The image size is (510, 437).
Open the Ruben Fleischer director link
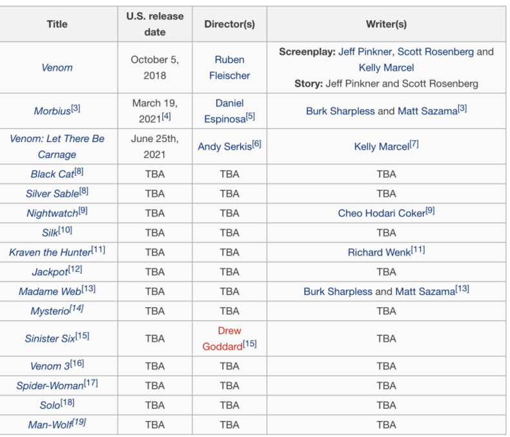click(230, 68)
